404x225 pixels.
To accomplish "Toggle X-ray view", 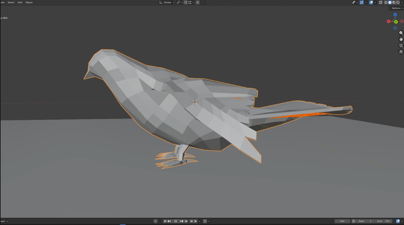I will 381,3.
